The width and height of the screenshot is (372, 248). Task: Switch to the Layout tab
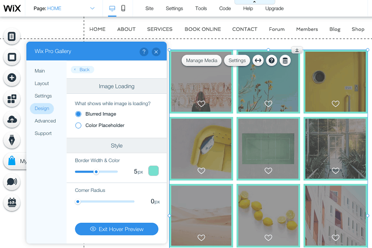pos(42,83)
